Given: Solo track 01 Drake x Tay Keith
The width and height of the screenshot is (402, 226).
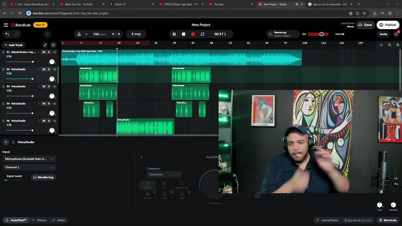Looking at the screenshot, I should pyautogui.click(x=49, y=52).
